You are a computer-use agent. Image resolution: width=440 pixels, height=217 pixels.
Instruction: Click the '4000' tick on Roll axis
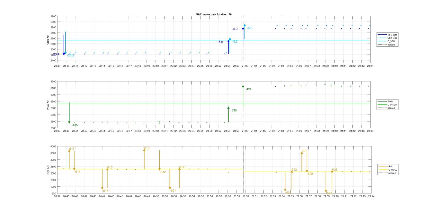tap(53, 147)
